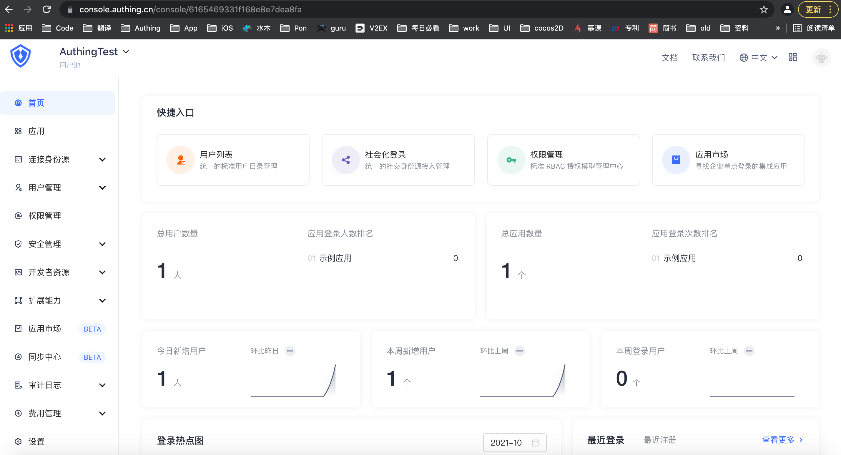Expand the 审计日志 menu chevron

[x=102, y=385]
